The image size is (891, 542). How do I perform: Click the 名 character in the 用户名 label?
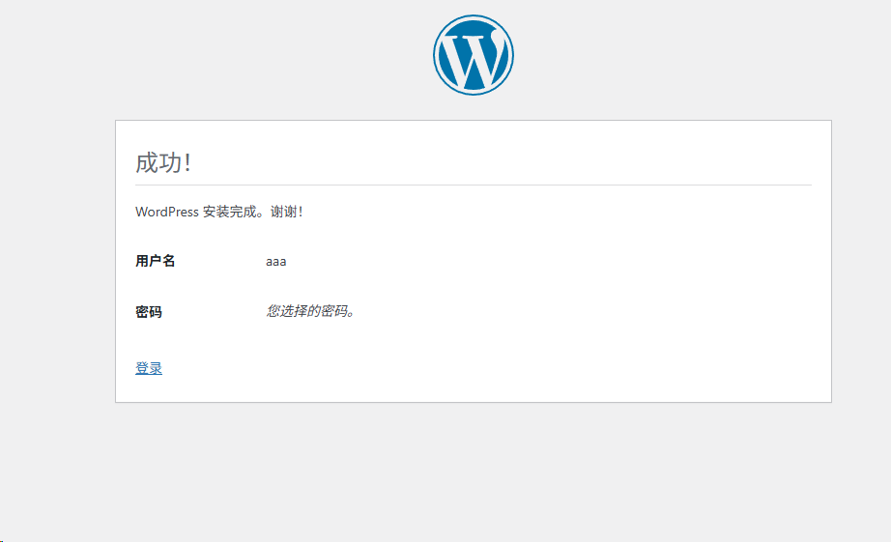[168, 261]
